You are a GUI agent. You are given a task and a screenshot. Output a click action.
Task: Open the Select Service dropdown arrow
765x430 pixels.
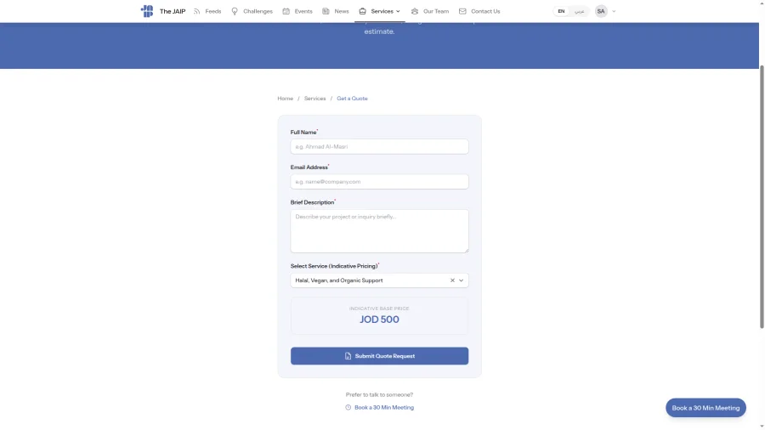461,280
